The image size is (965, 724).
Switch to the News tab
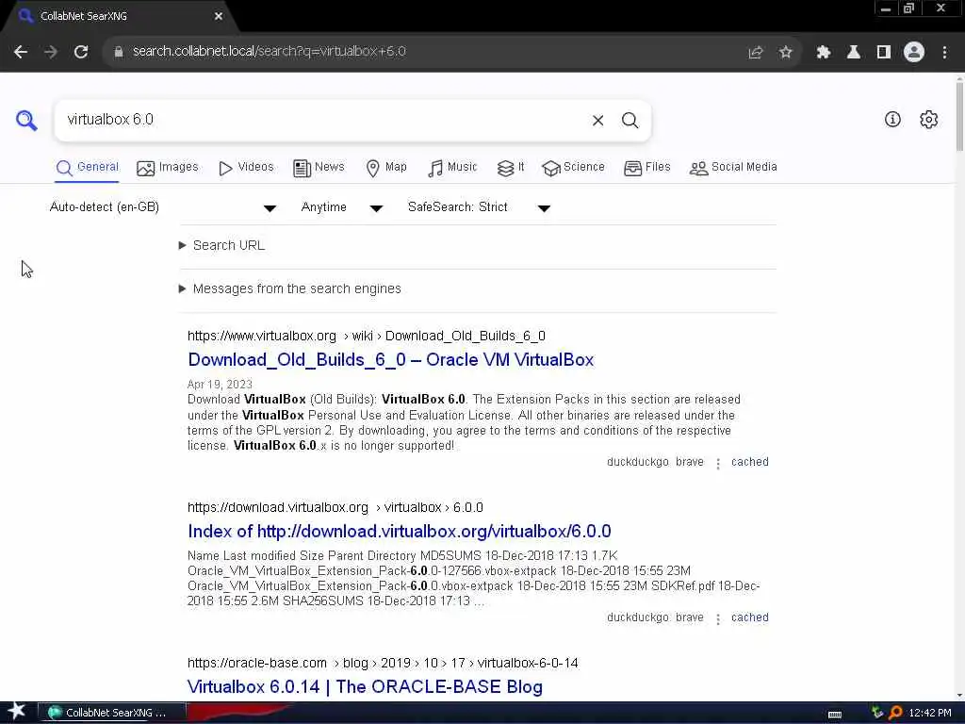319,168
